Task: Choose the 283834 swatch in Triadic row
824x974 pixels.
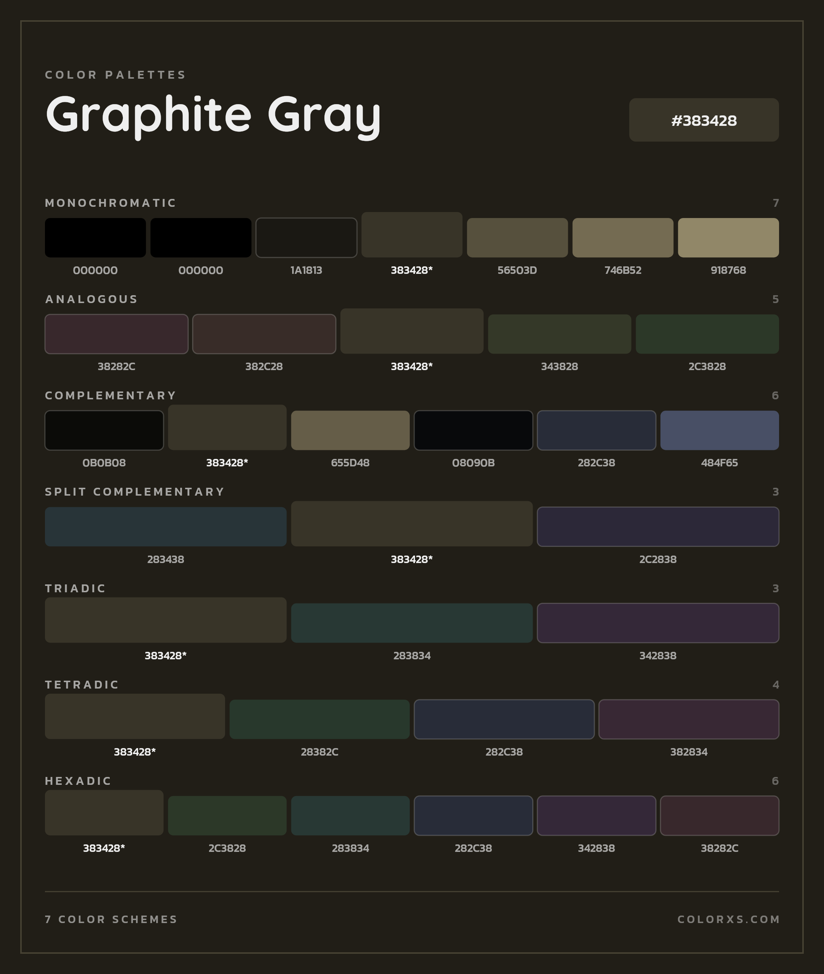Action: [412, 623]
